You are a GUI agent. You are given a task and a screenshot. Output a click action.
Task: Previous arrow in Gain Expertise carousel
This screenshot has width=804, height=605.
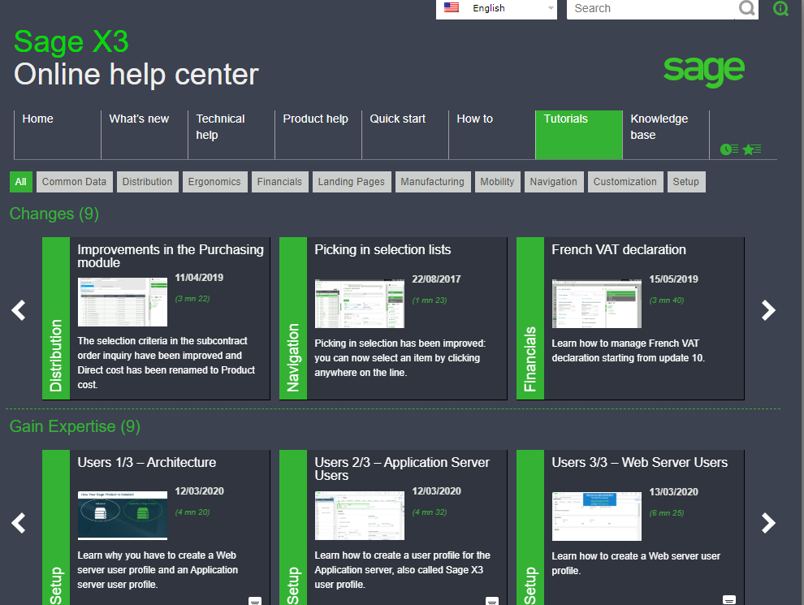(x=19, y=523)
